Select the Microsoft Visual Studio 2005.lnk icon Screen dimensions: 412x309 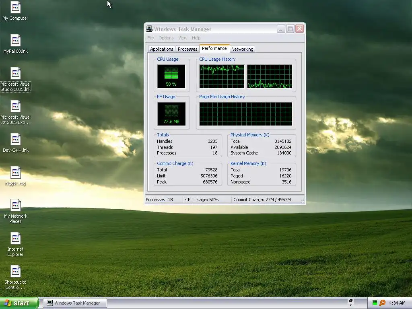16,80
